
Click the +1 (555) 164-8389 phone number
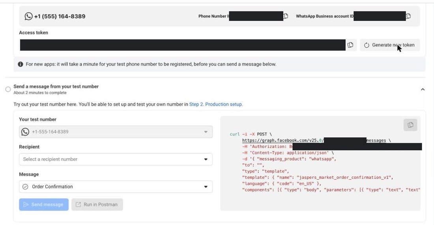click(x=60, y=16)
